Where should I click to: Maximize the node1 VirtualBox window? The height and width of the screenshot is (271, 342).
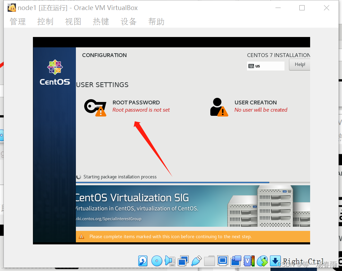302,8
